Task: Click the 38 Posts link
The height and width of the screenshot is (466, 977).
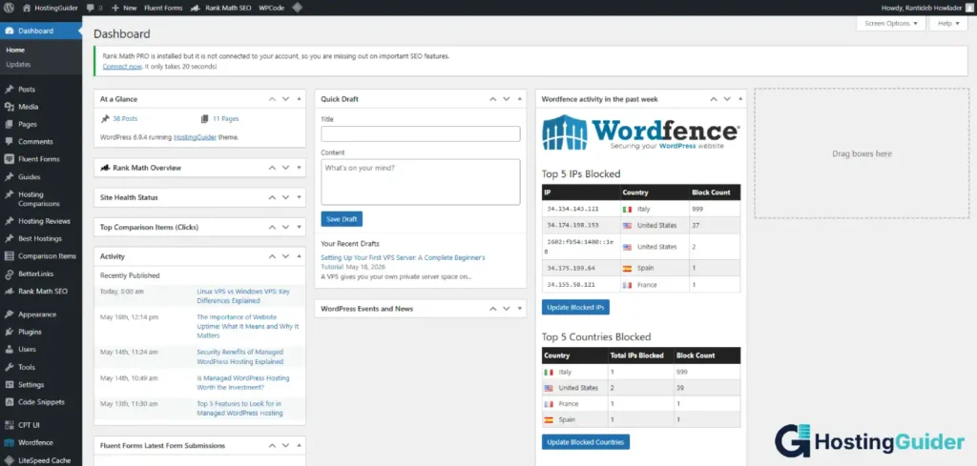Action: [125, 118]
